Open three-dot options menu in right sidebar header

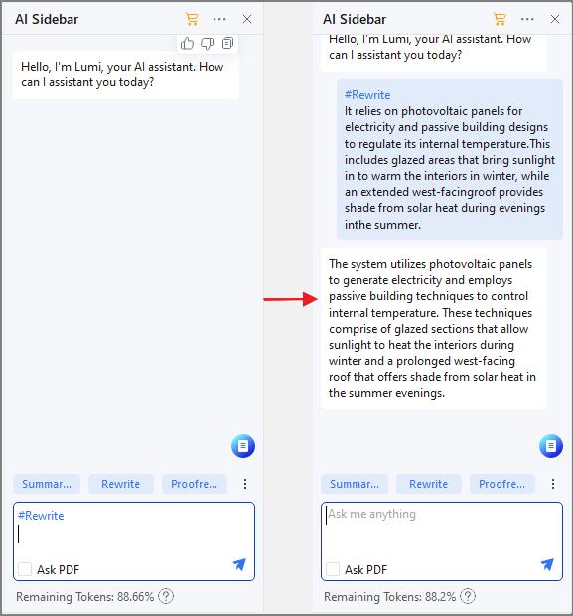pyautogui.click(x=527, y=19)
